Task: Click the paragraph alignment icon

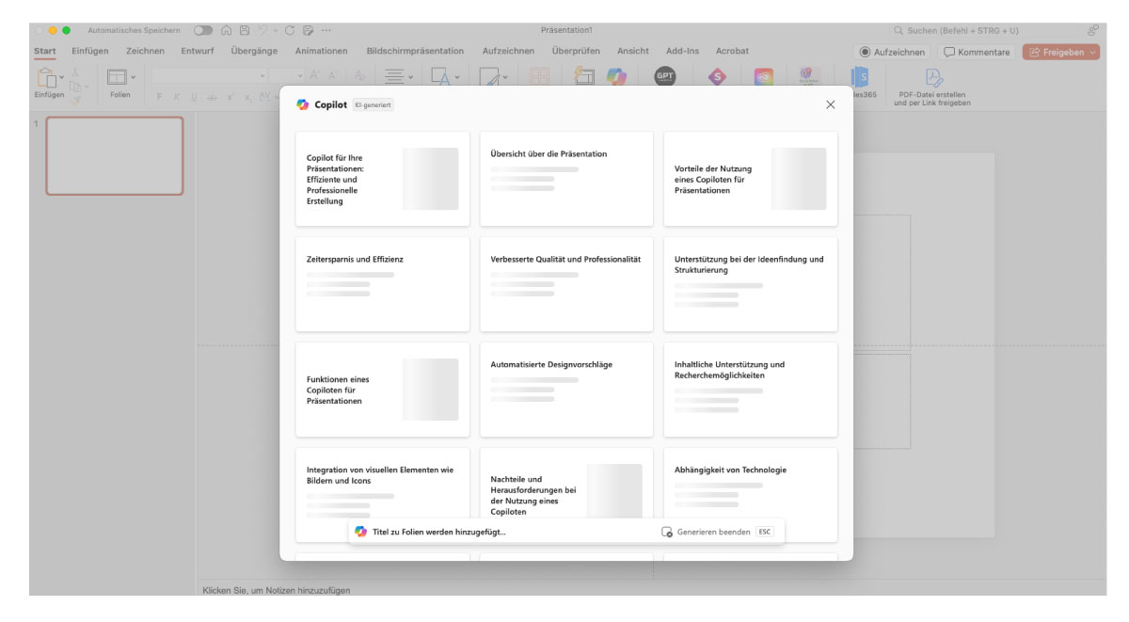Action: [394, 77]
